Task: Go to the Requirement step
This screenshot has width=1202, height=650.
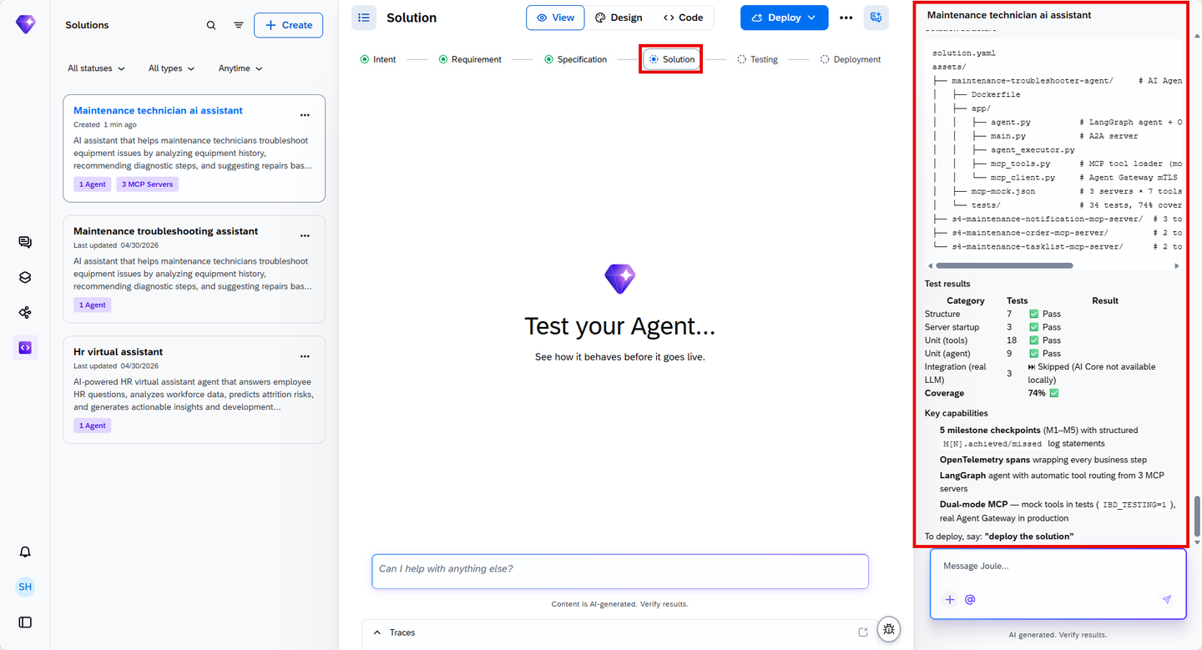Action: 470,59
